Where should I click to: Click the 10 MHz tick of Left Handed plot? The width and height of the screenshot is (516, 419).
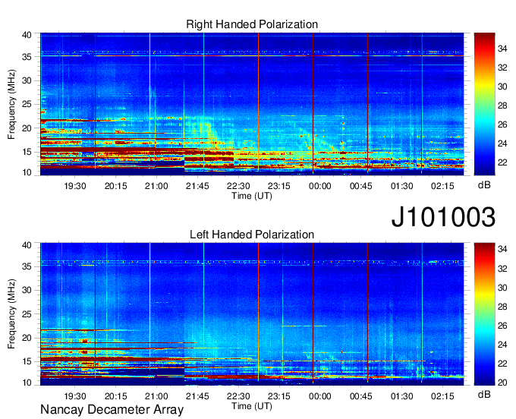27,383
